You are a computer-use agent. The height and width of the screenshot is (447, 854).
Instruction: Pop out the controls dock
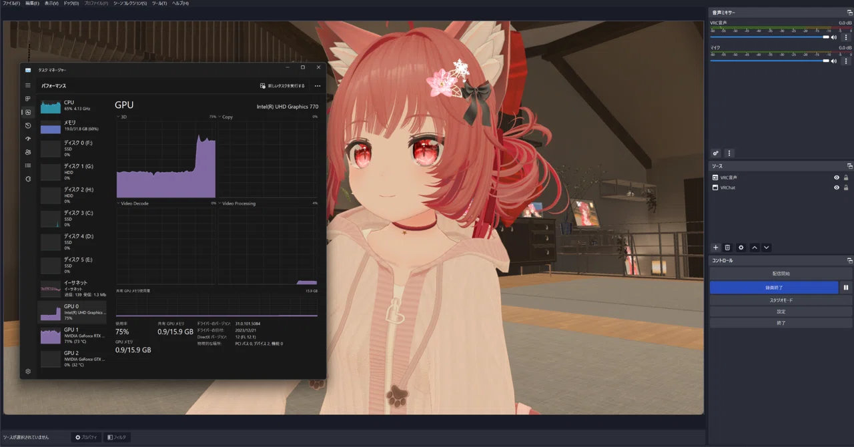point(850,260)
